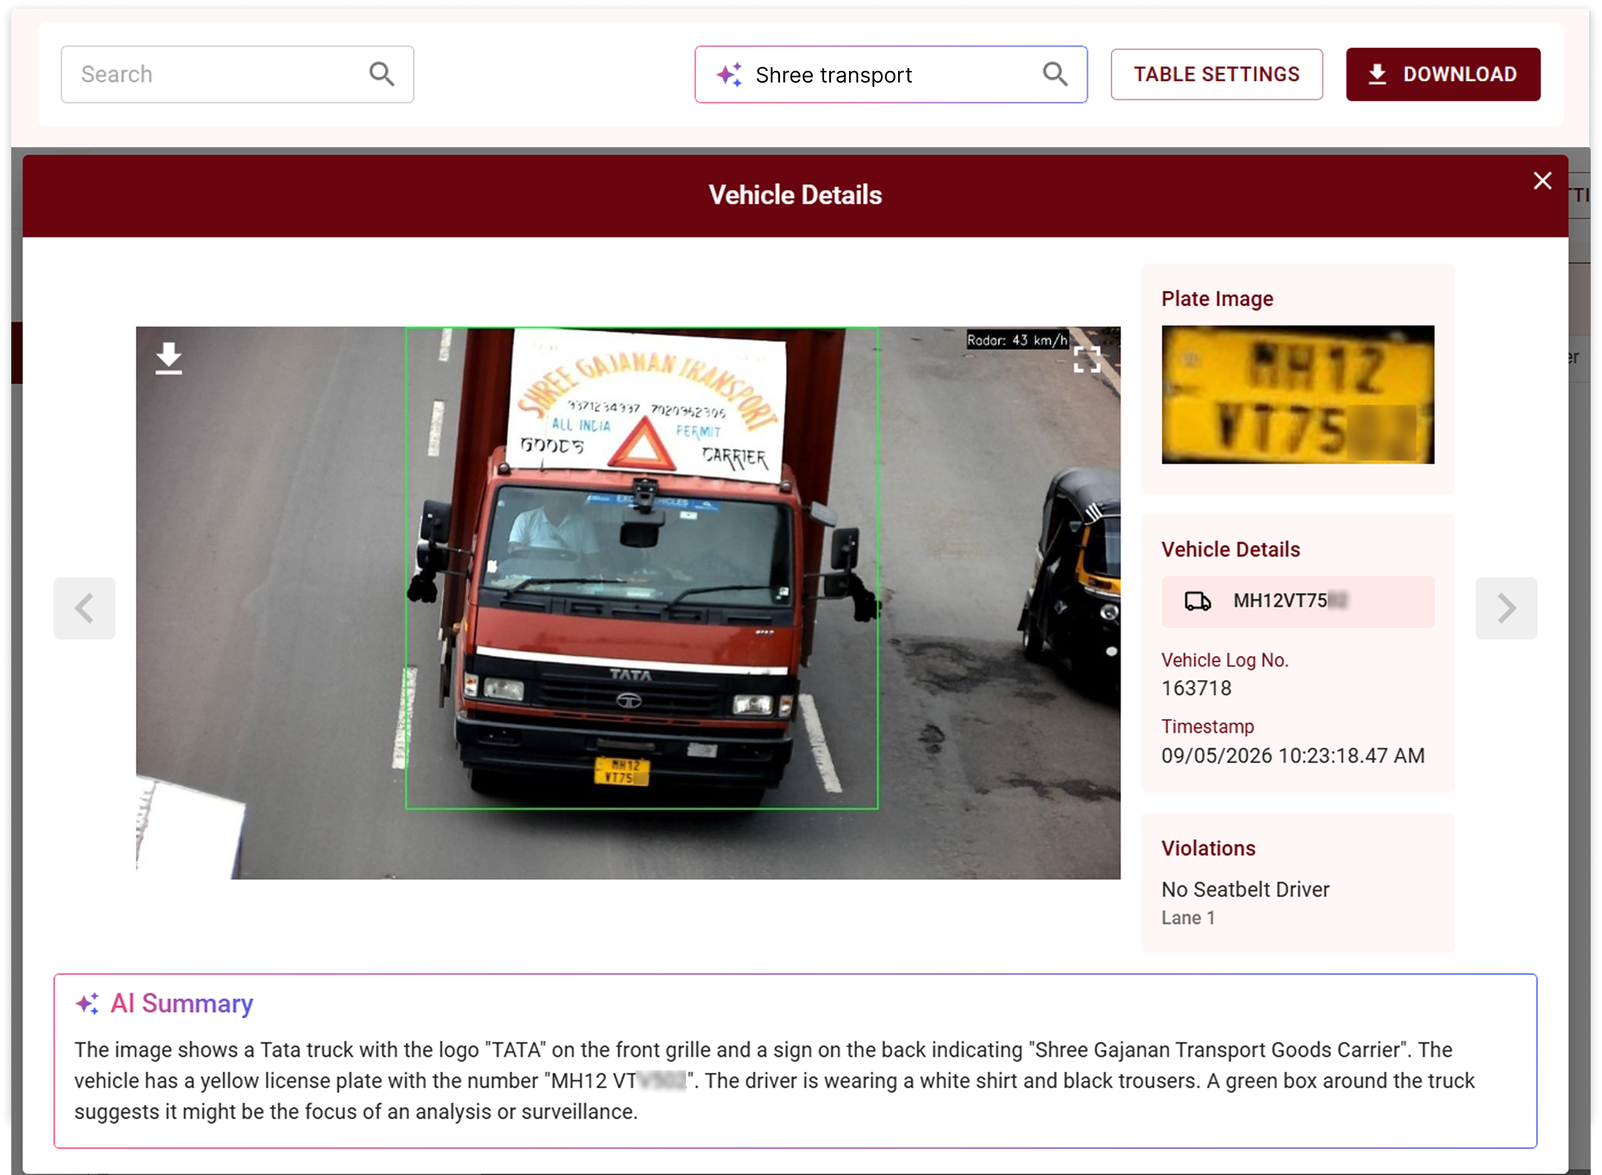This screenshot has height=1175, width=1602.
Task: Click the AI Summary paragraph text
Action: tap(773, 1080)
